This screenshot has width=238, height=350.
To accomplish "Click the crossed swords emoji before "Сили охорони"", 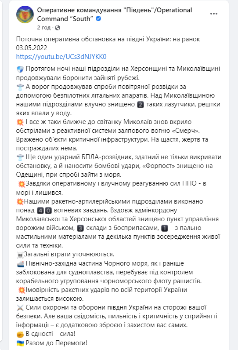I will pos(20,308).
